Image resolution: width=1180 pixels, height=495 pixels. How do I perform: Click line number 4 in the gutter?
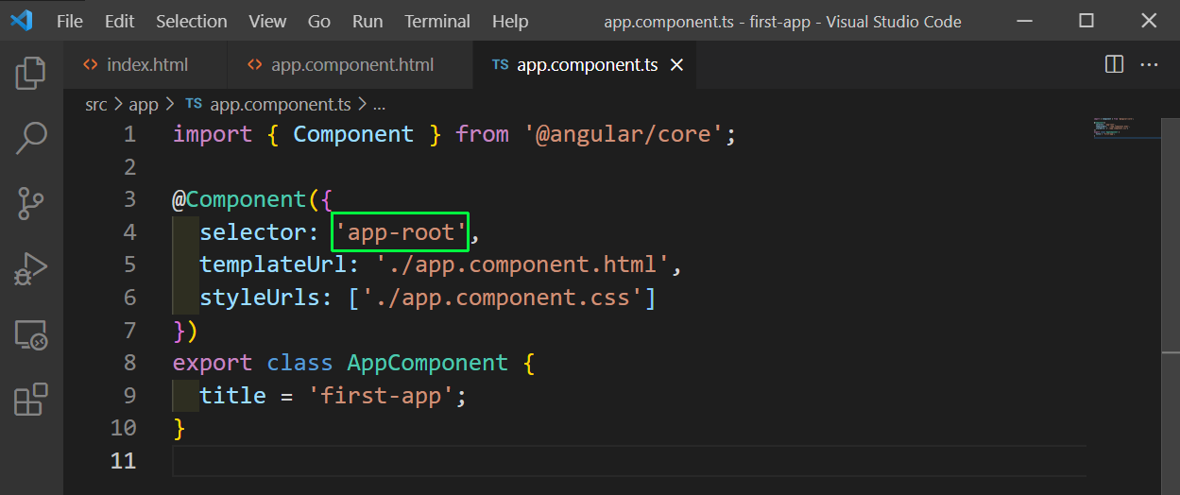[129, 232]
